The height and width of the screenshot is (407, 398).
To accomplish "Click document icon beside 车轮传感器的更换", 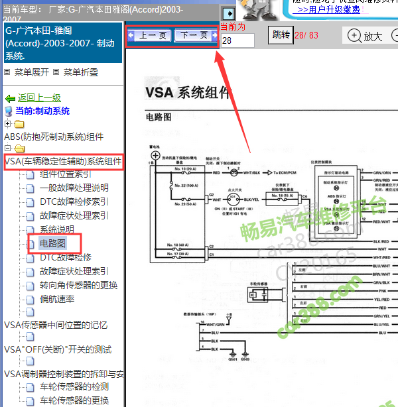I will [31, 401].
